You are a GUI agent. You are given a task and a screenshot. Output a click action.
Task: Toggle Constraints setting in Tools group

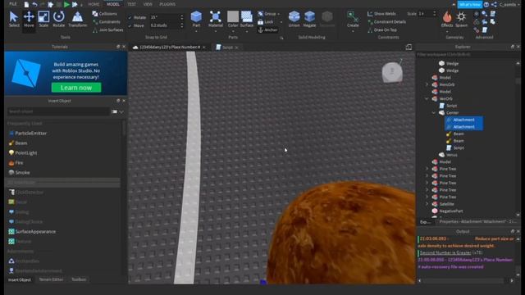(x=107, y=22)
